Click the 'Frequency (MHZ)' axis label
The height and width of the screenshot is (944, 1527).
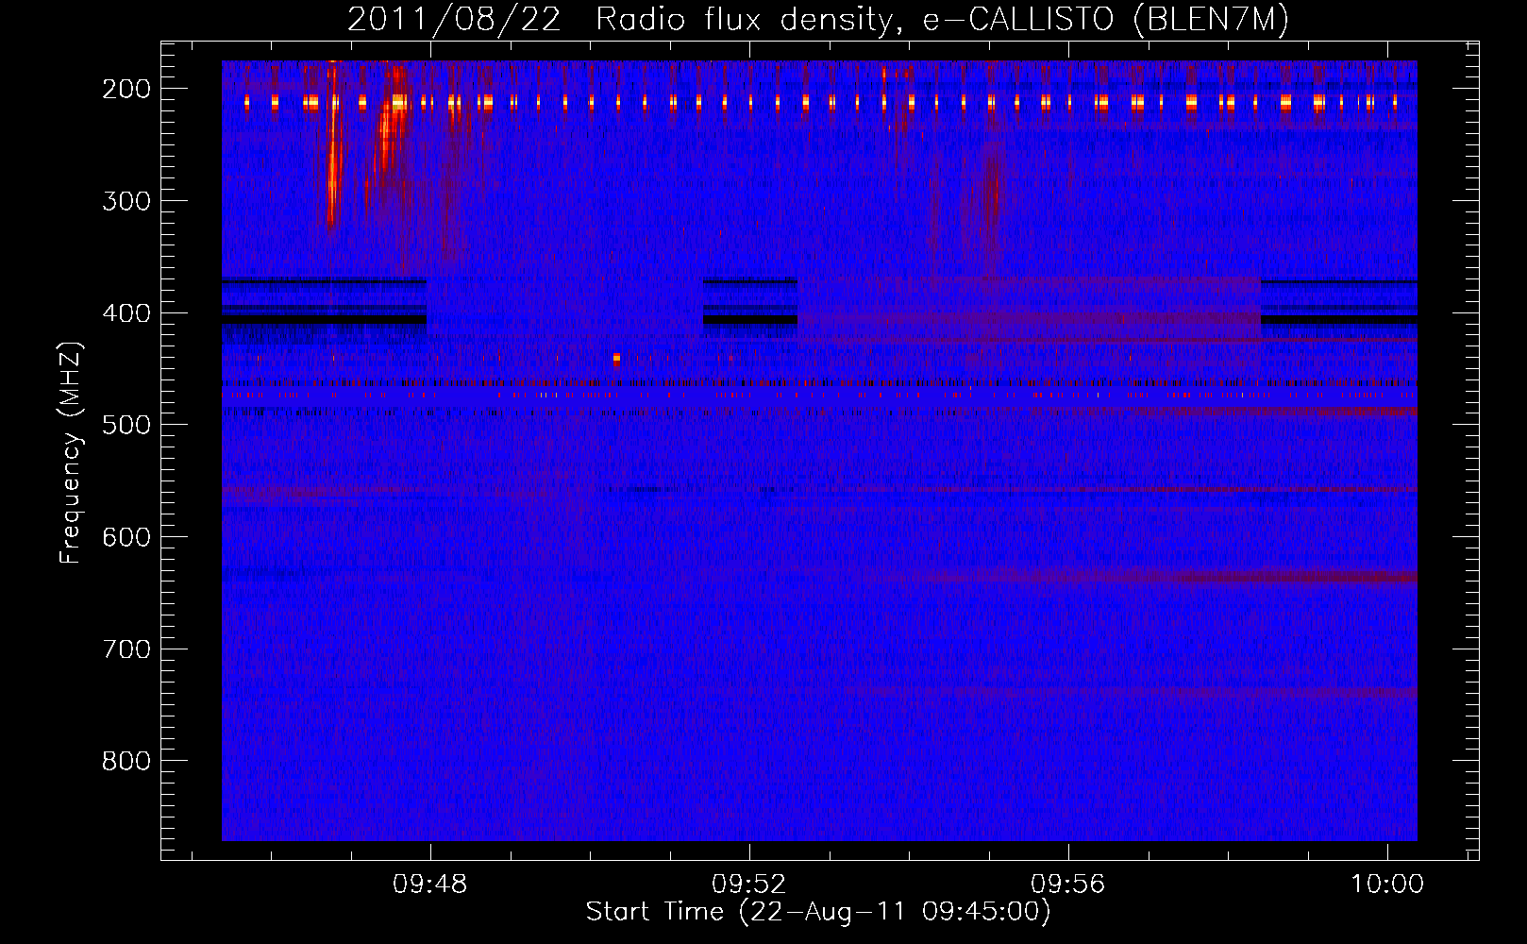71,452
